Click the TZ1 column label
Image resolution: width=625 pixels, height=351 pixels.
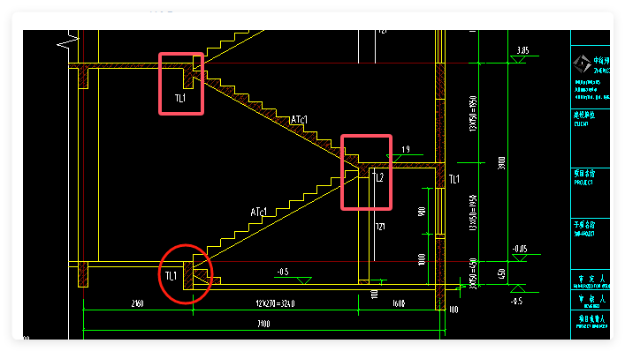[x=380, y=227]
